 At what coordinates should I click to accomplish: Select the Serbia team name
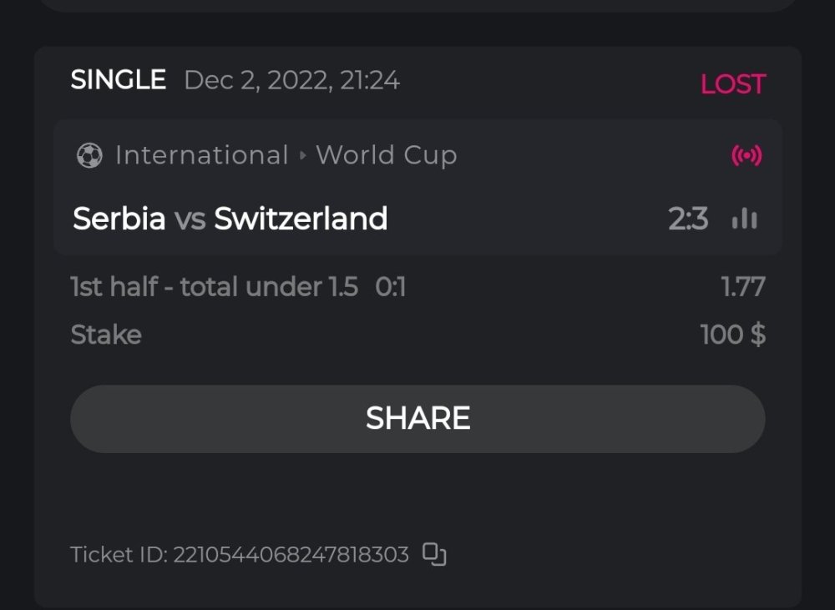coord(119,219)
